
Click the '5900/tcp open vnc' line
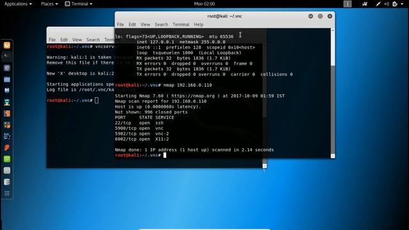pyautogui.click(x=139, y=128)
